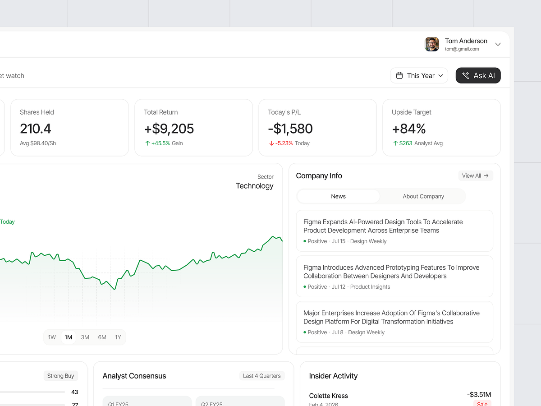The height and width of the screenshot is (406, 541).
Task: Click the Technology sector label
Action: [x=255, y=186]
